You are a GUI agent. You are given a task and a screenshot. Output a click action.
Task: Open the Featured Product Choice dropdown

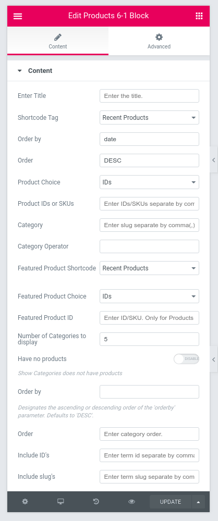coord(150,296)
